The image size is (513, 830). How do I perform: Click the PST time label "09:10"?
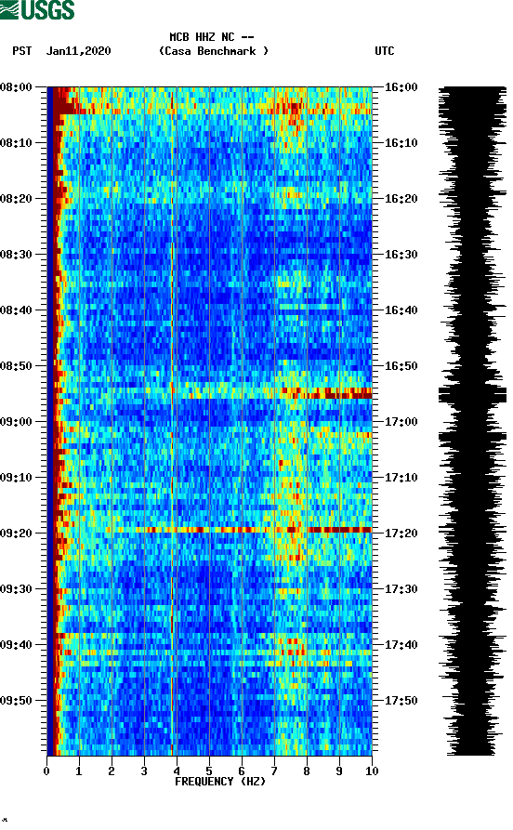16,478
